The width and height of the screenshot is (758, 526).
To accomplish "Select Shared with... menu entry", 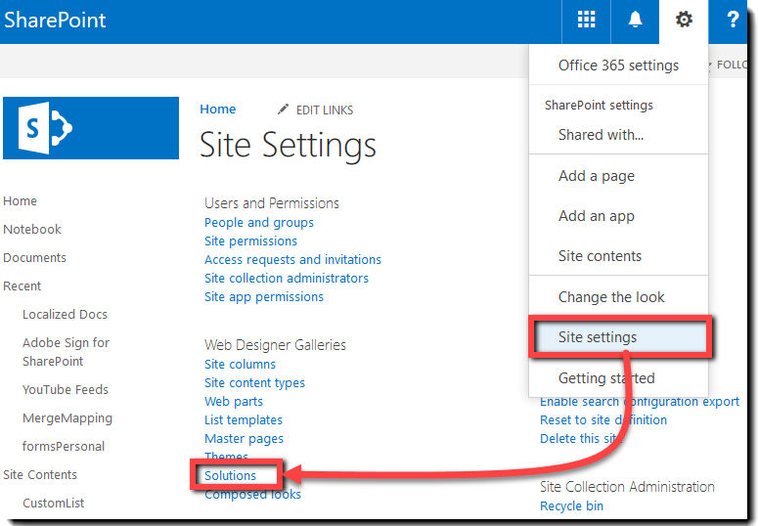I will click(x=601, y=135).
